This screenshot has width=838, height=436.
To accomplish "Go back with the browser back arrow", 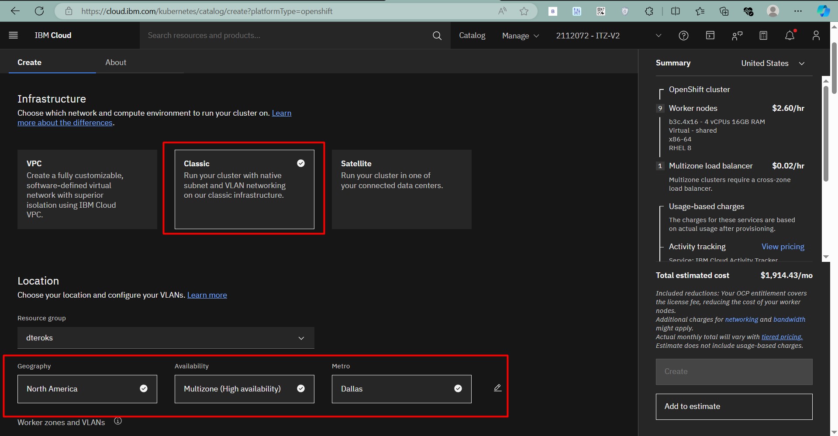I will click(x=15, y=11).
